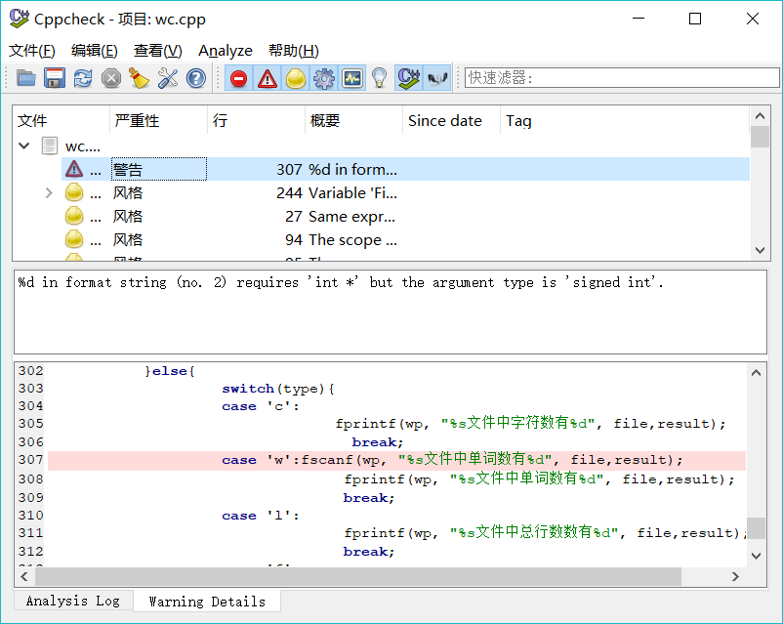Select 风格 result at line 244
This screenshot has width=783, height=624.
405,192
